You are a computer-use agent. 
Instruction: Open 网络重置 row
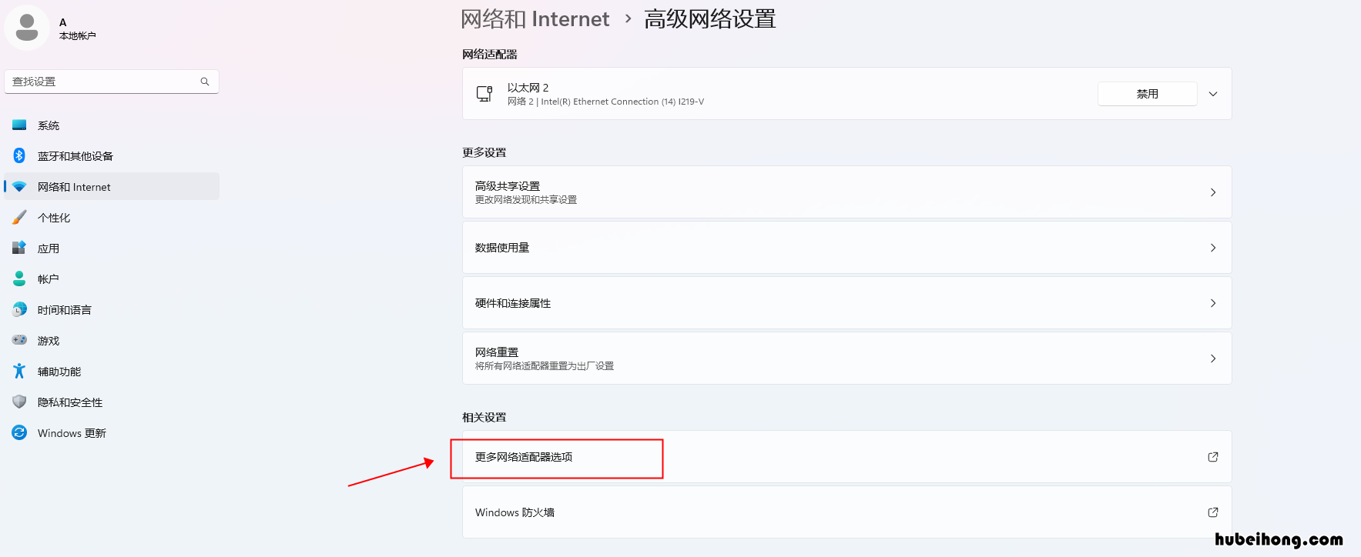847,359
